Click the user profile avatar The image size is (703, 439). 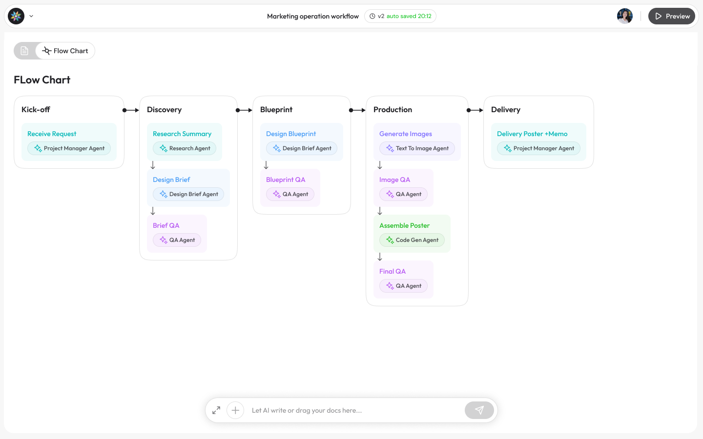coord(624,16)
